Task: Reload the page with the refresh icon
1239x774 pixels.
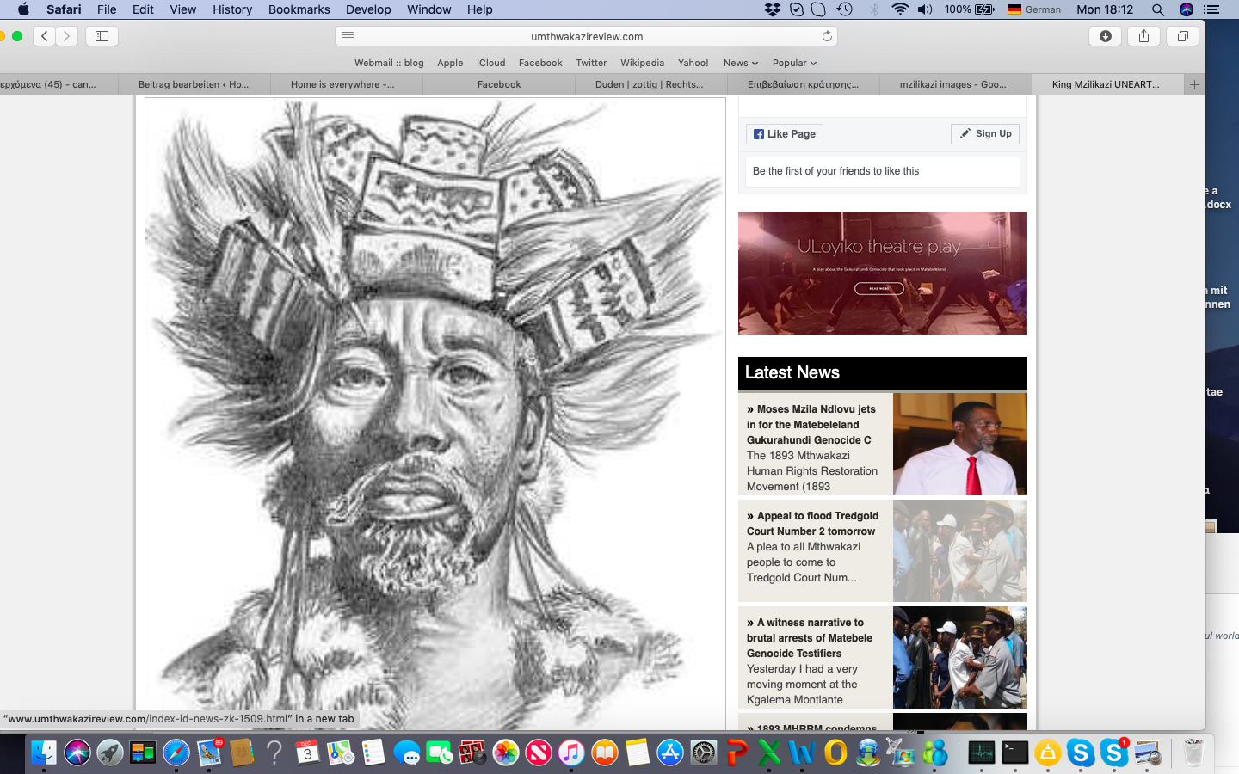Action: 827,36
